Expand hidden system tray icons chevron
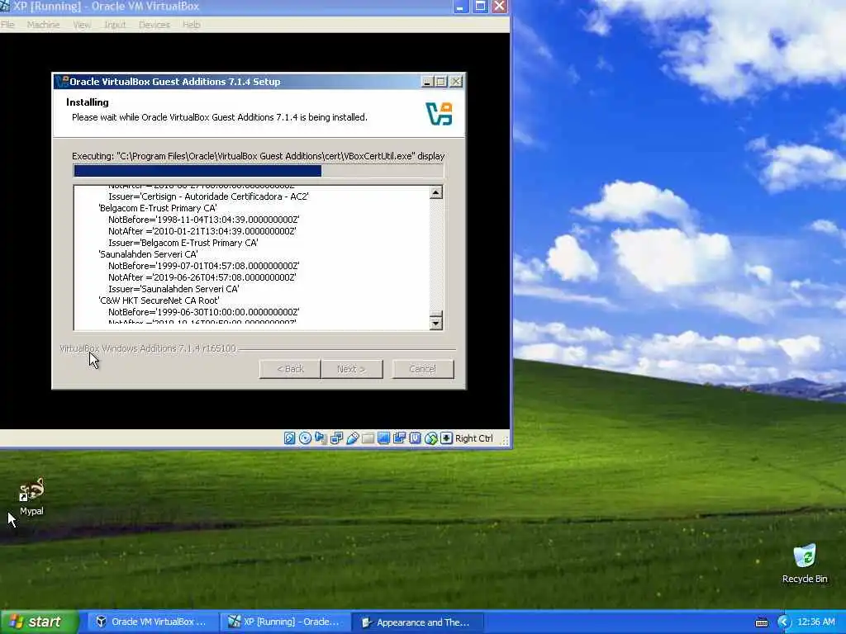This screenshot has width=846, height=634. tap(783, 622)
